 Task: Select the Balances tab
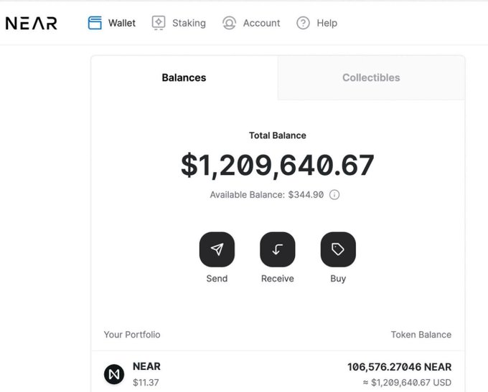pyautogui.click(x=184, y=77)
